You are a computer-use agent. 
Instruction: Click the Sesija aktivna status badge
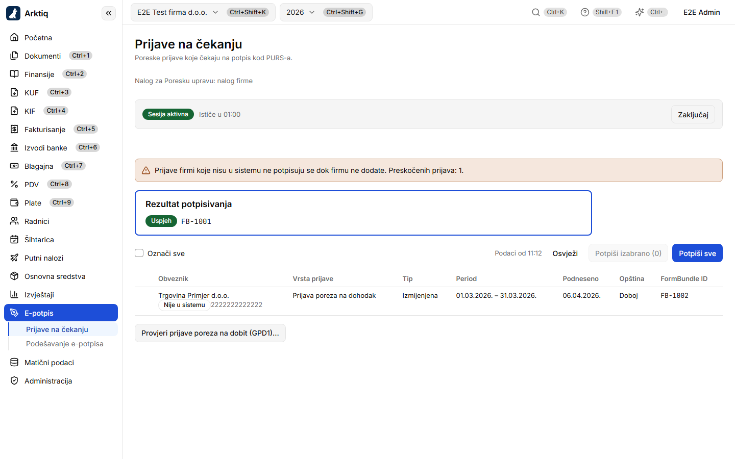(168, 114)
